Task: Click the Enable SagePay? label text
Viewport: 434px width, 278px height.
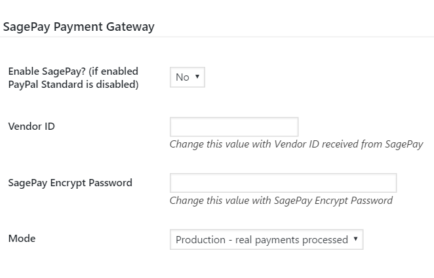Action: pyautogui.click(x=73, y=71)
